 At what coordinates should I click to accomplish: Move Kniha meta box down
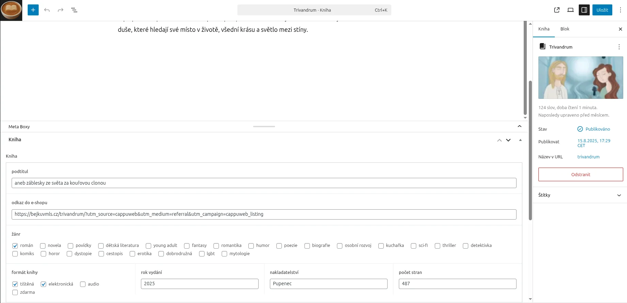tap(508, 140)
